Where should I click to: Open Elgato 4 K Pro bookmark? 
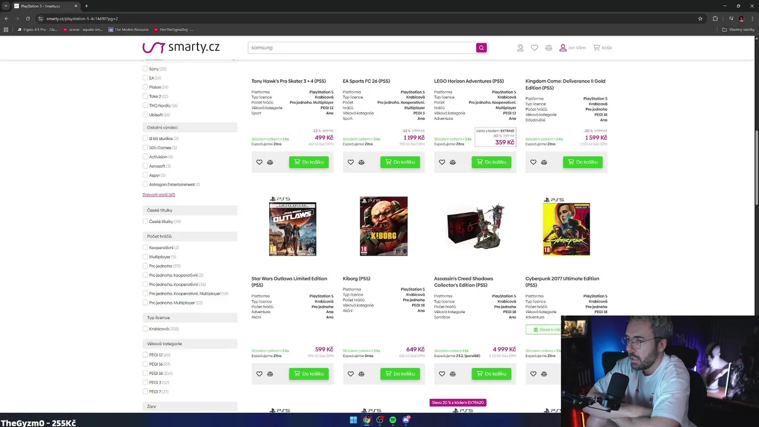tap(38, 30)
